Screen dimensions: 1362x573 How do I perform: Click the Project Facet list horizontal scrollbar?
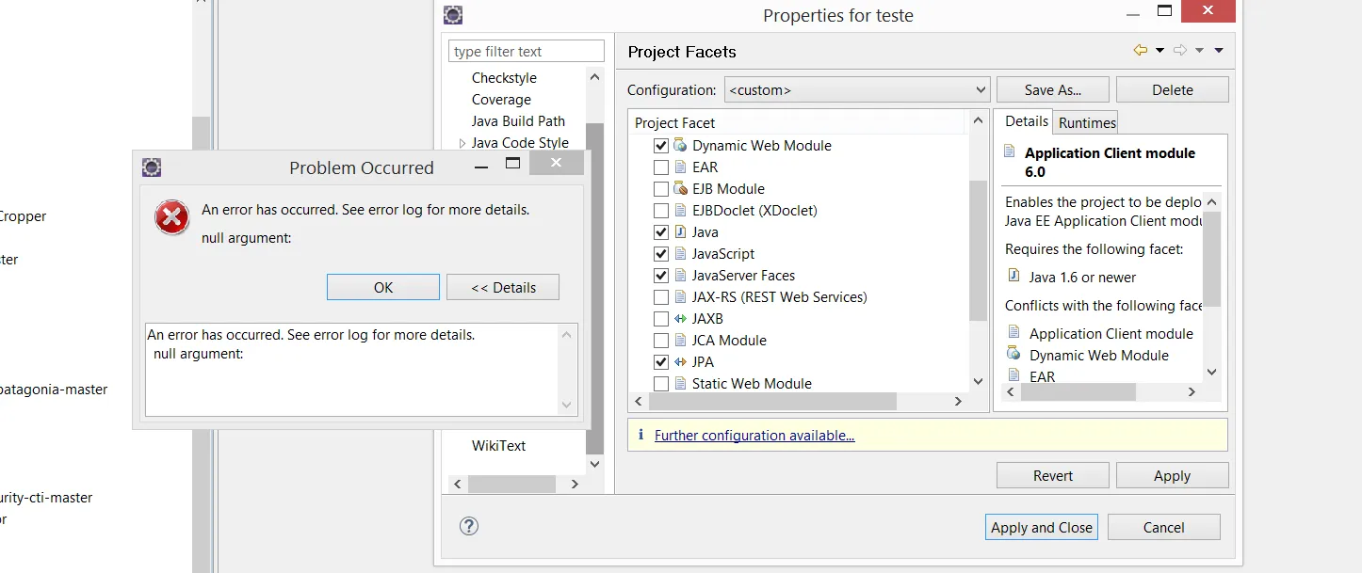pos(772,402)
